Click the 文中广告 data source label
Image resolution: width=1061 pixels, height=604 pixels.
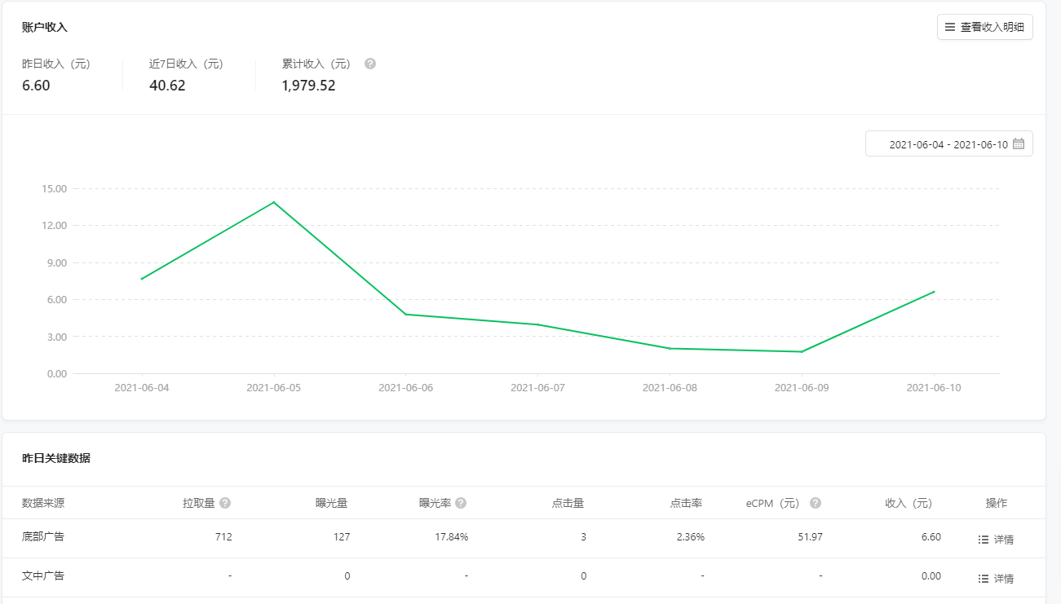tap(43, 575)
